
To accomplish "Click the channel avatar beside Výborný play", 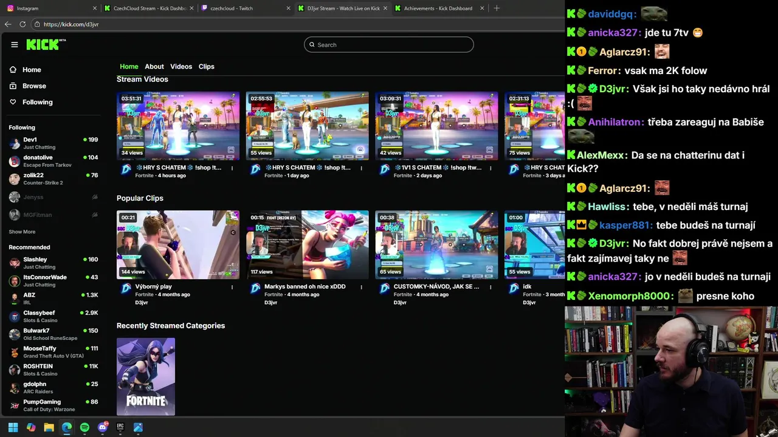I will click(126, 288).
